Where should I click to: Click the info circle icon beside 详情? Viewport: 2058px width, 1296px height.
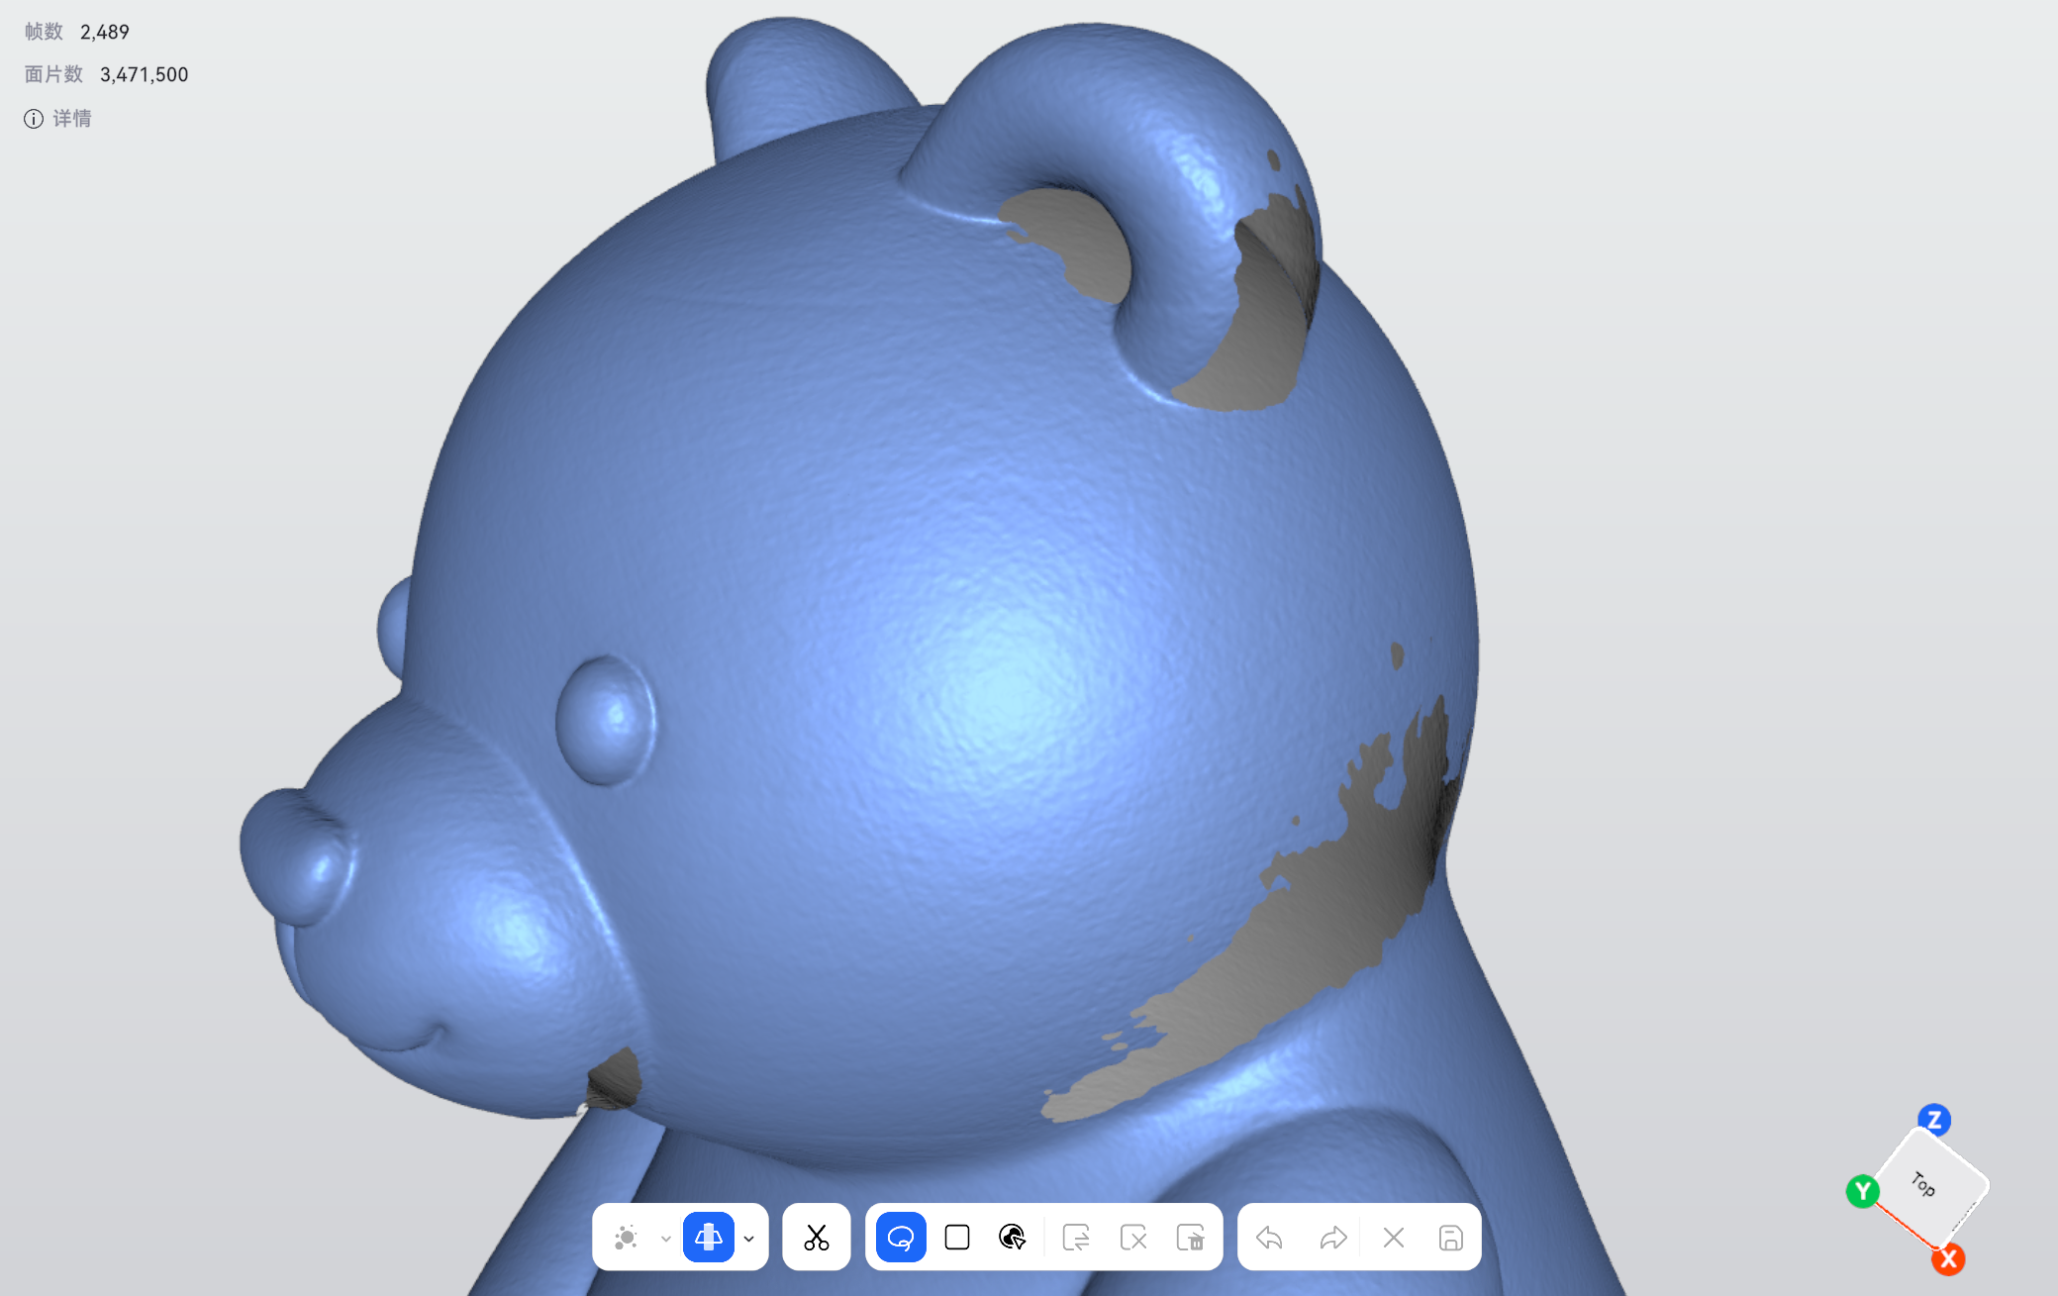coord(34,119)
